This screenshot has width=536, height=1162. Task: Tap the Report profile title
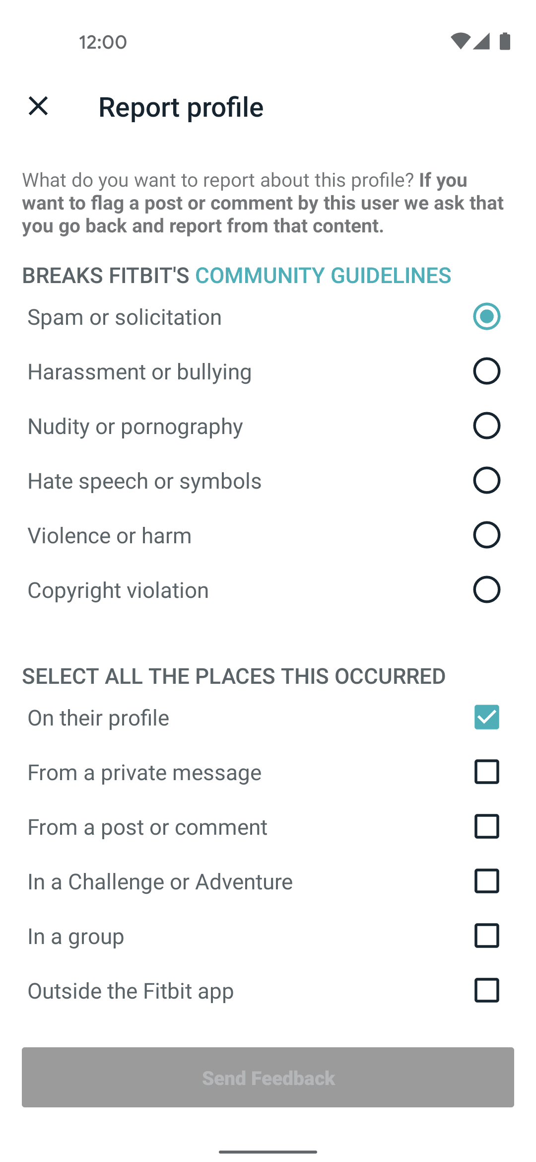pos(181,107)
